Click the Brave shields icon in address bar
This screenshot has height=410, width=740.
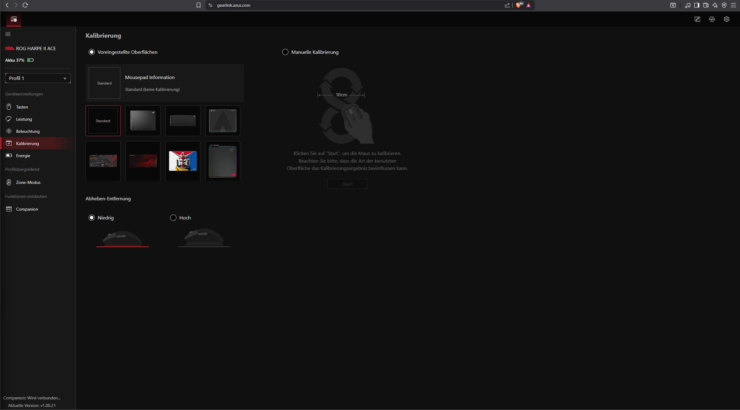(x=518, y=5)
